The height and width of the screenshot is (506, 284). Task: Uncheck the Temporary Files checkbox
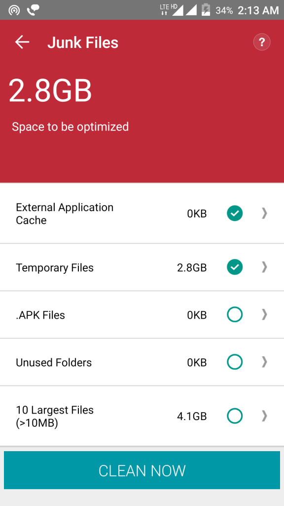pyautogui.click(x=234, y=267)
